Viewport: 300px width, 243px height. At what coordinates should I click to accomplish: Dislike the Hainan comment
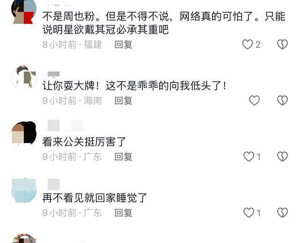(282, 100)
